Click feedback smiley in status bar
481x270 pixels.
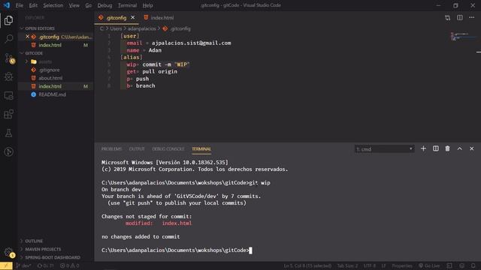(x=461, y=265)
